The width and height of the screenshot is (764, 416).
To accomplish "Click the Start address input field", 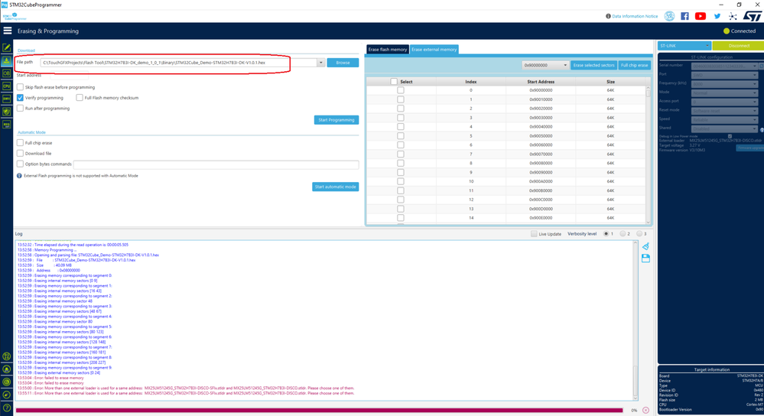I will coord(70,76).
